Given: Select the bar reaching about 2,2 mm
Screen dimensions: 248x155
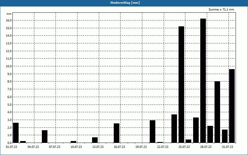Looking at the screenshot, I should click(x=210, y=134).
